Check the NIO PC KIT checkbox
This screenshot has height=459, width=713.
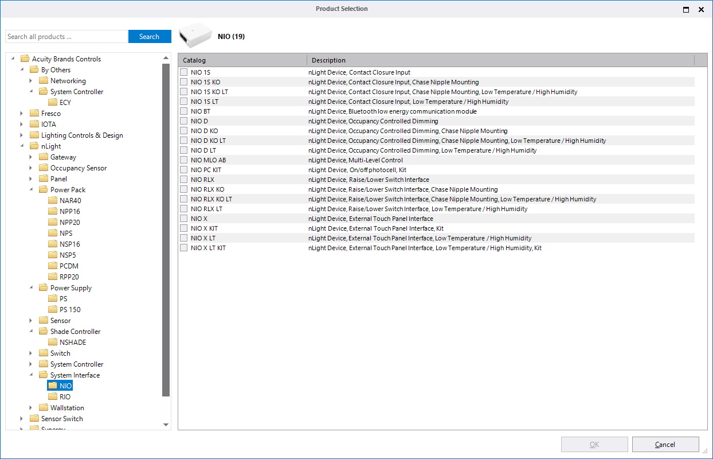pos(184,170)
